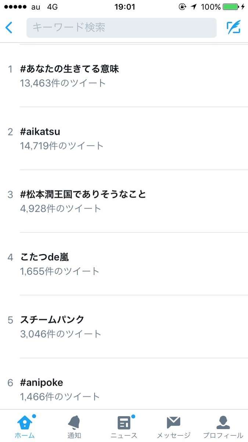Screen dimensions: 248x442
Task: Open trend #松本潤王国でありそうなこと
Action: [x=83, y=194]
